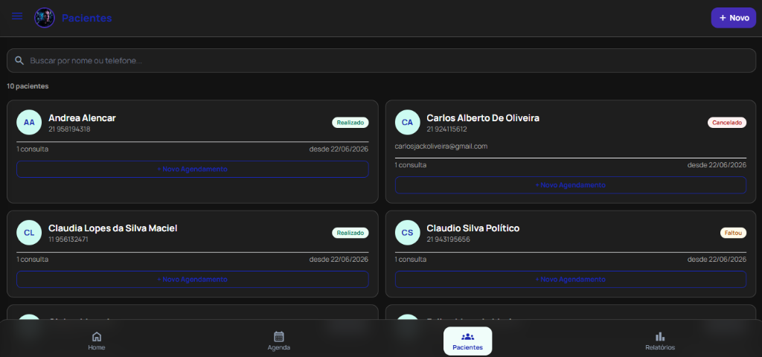The height and width of the screenshot is (357, 762).
Task: Open the Relatórios tab
Action: [x=660, y=341]
